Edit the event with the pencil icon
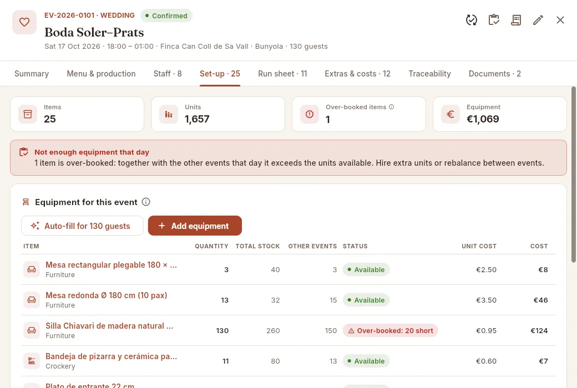 538,20
